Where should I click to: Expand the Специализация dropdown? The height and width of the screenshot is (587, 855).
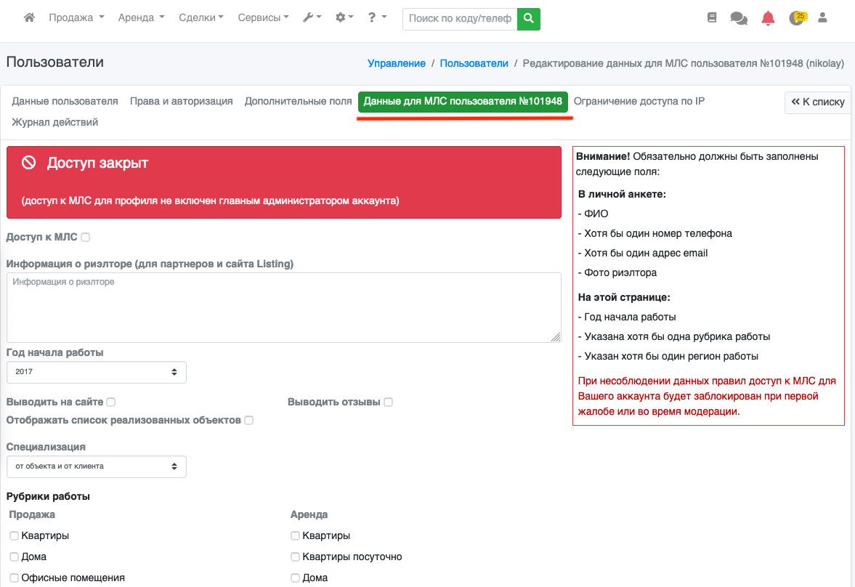[x=96, y=466]
